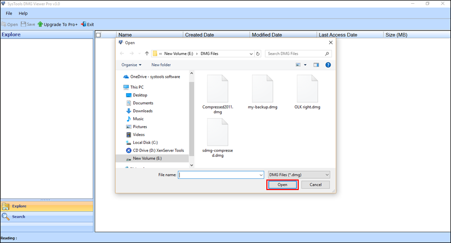
Task: Open the Help menu
Action: [x=23, y=13]
